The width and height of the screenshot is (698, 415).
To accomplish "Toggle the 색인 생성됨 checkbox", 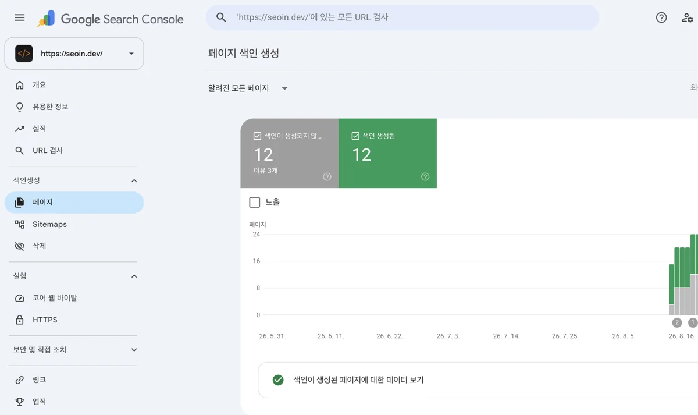I will pyautogui.click(x=355, y=136).
